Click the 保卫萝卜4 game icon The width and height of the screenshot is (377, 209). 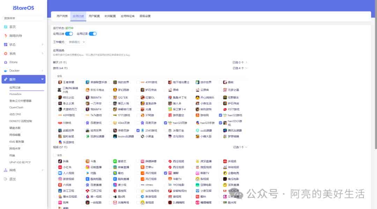tap(170, 109)
